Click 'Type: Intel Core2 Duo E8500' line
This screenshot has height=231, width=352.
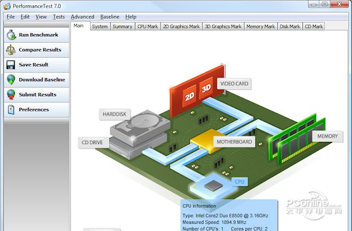point(225,216)
